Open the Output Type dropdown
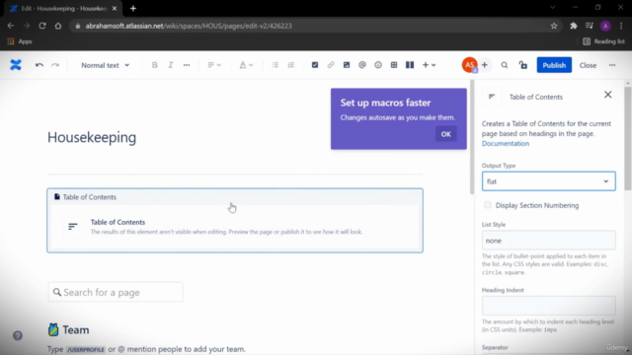 click(x=549, y=181)
